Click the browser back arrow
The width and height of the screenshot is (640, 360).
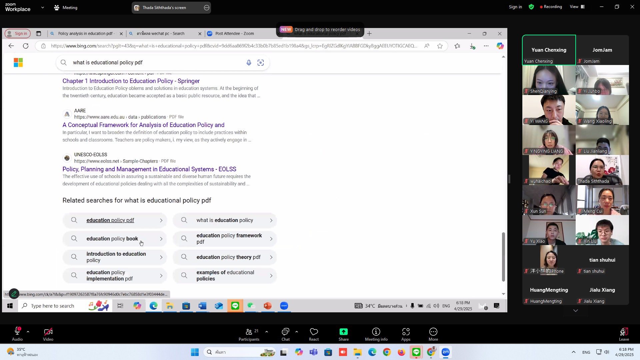tap(11, 46)
